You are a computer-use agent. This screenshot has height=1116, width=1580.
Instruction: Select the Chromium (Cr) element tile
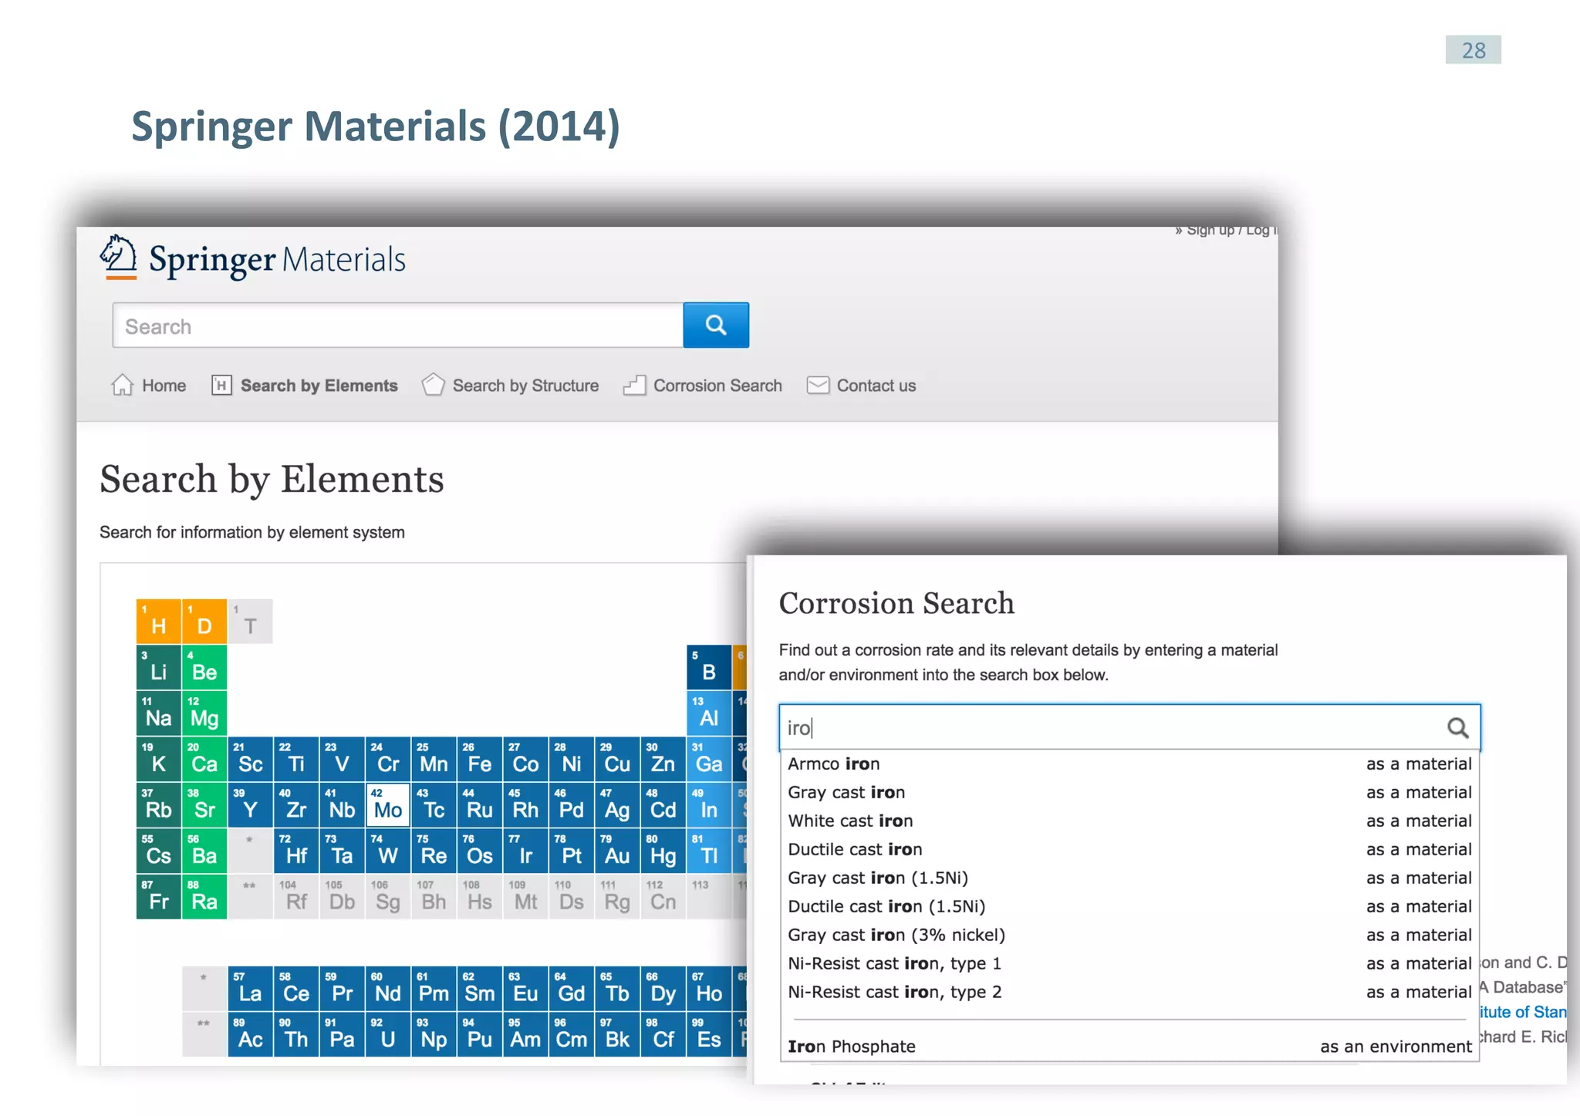[x=388, y=759]
